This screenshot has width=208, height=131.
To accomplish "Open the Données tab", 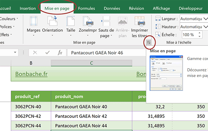I will pos(112,8).
